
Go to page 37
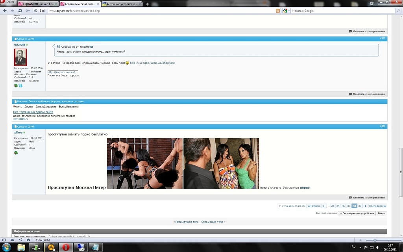coord(349,206)
